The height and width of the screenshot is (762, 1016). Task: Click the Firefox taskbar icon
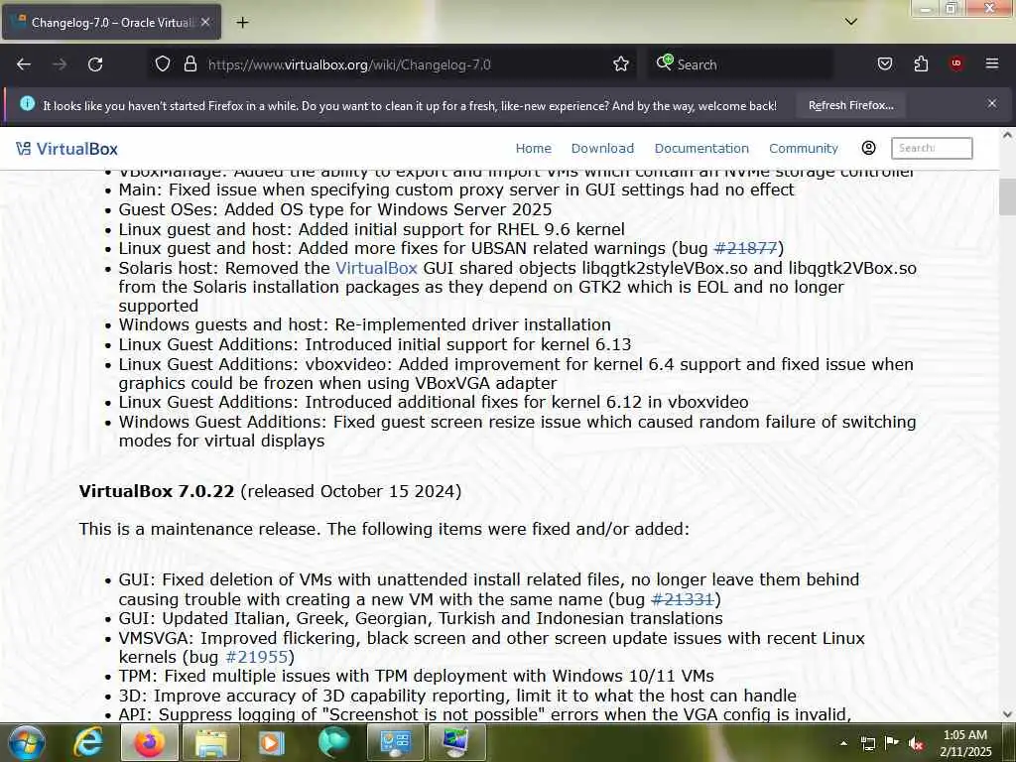coord(149,743)
